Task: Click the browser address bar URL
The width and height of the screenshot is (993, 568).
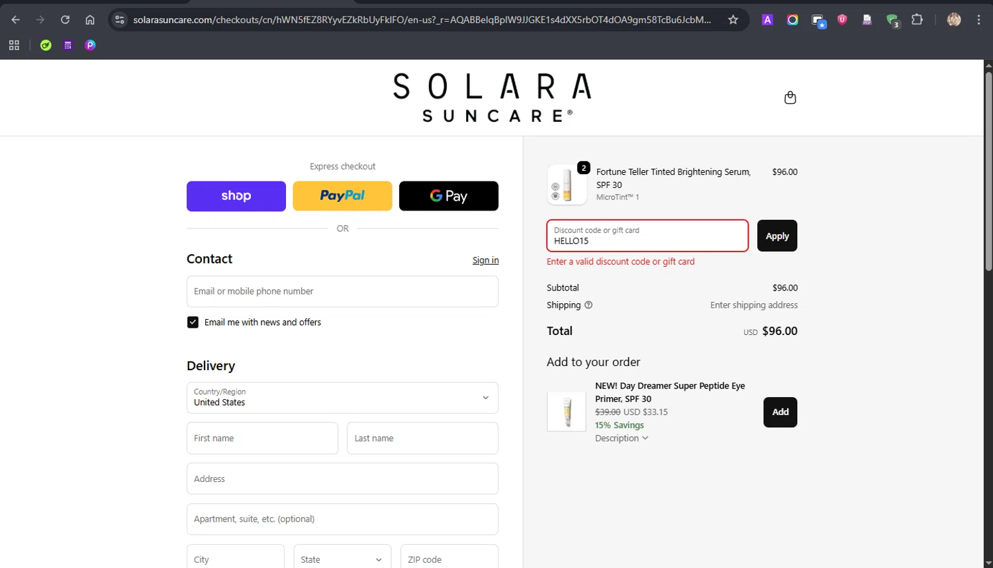Action: [422, 20]
